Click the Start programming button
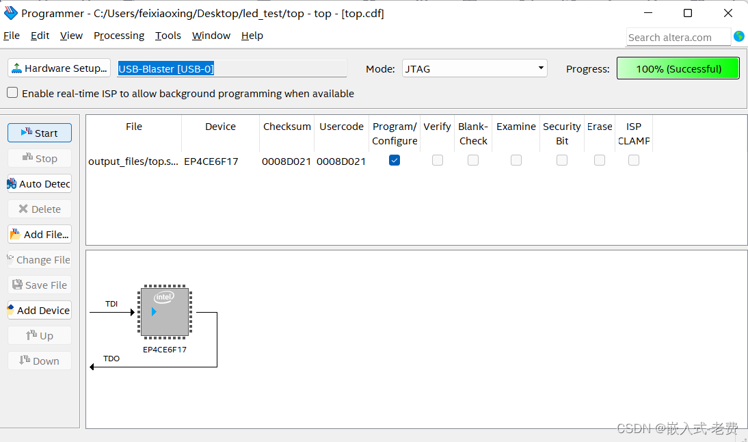 pos(40,133)
